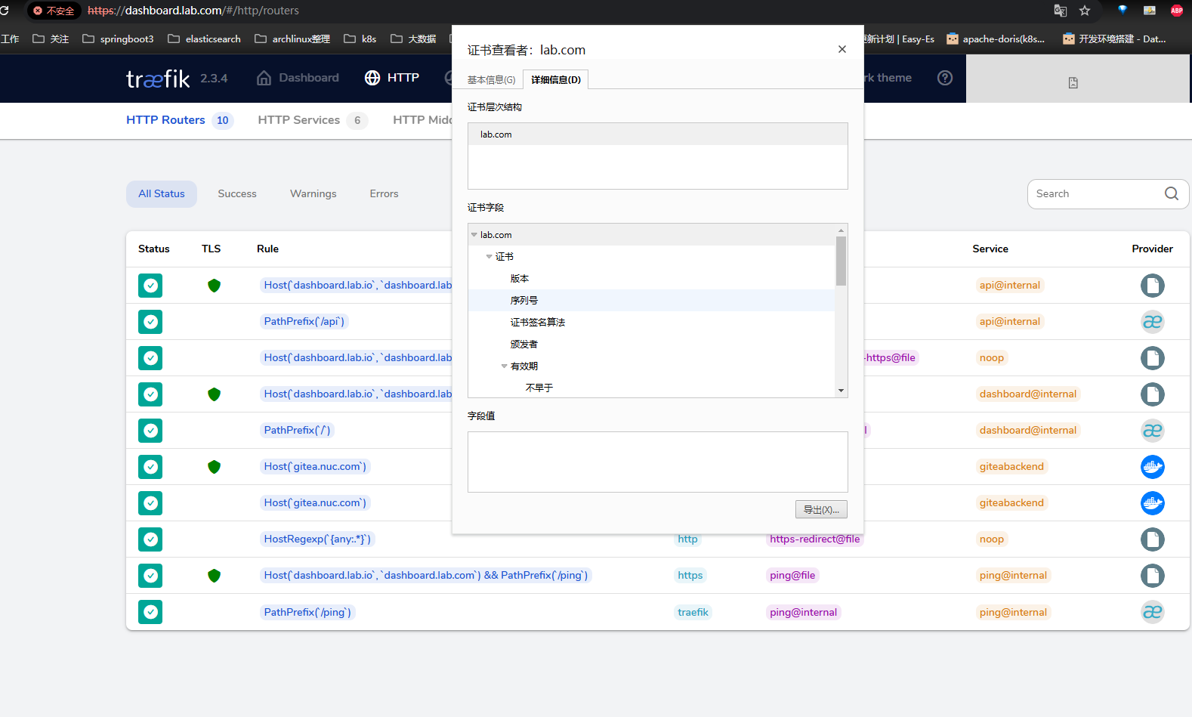This screenshot has width=1192, height=717.
Task: Click inside the 字段值 text box
Action: click(658, 462)
